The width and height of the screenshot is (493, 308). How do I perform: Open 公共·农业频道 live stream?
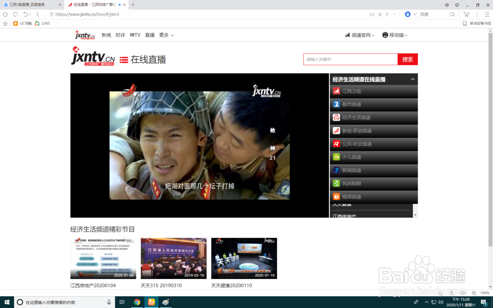(x=374, y=144)
